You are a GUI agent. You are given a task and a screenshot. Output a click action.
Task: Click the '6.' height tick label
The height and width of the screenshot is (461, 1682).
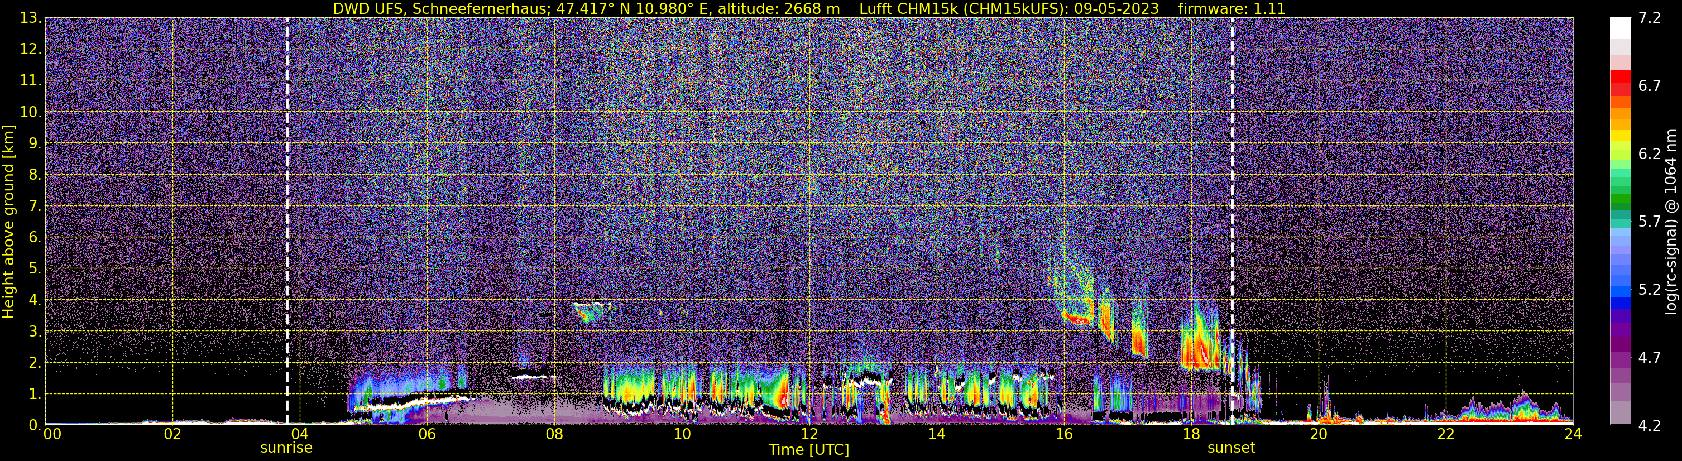coord(34,237)
